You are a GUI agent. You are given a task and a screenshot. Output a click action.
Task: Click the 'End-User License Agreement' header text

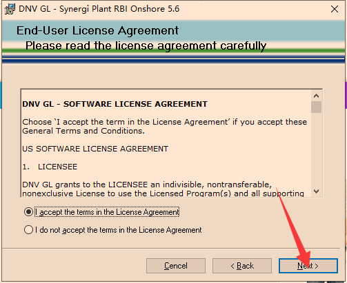coord(97,30)
